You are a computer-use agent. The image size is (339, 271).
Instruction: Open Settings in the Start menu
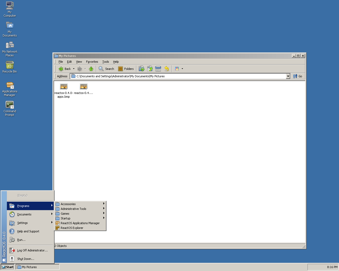tap(30, 223)
